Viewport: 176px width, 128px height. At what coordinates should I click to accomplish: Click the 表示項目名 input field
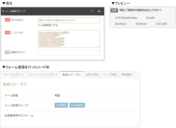[x=69, y=20]
